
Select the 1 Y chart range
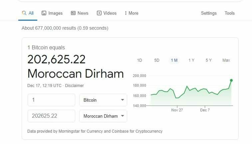tap(191, 60)
